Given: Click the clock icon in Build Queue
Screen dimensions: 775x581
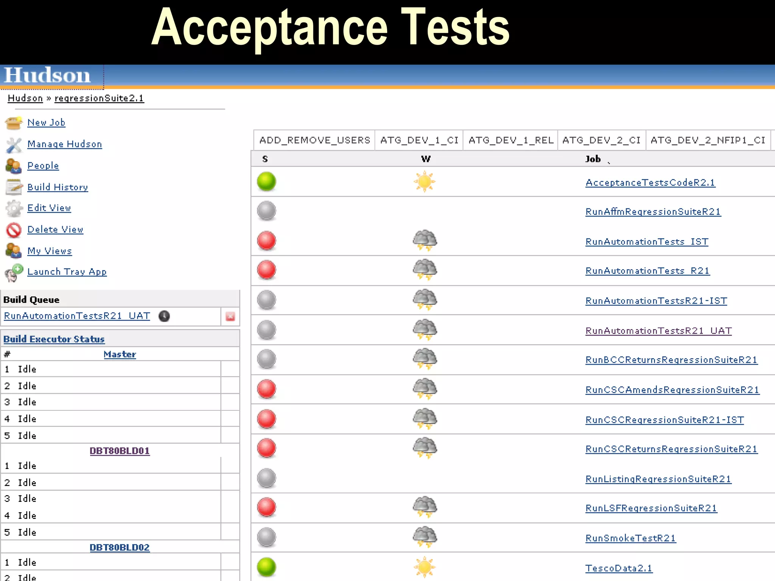Looking at the screenshot, I should pos(164,316).
